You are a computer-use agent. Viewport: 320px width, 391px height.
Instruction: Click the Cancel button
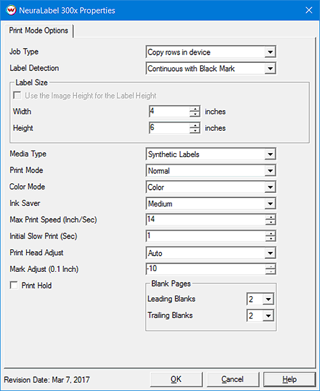tap(232, 379)
